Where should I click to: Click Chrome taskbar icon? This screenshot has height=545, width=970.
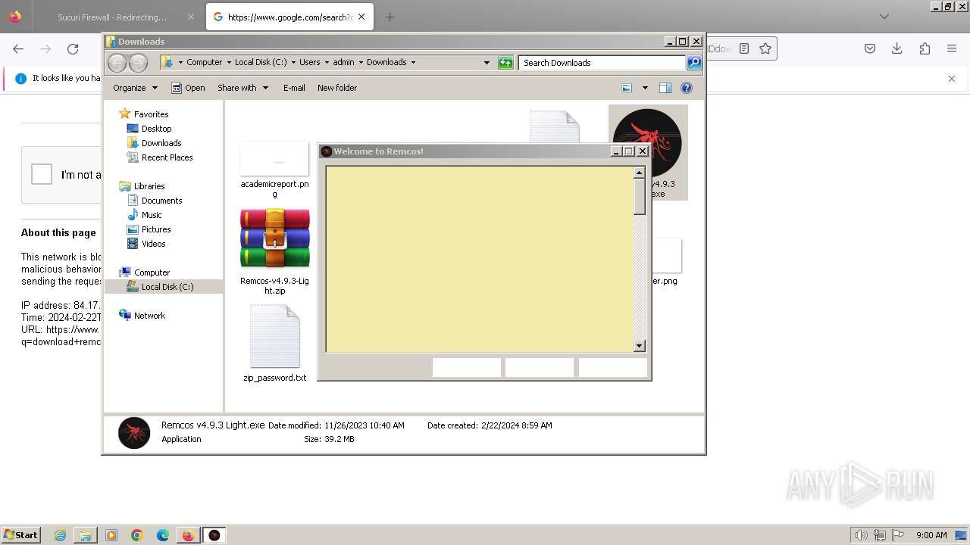(137, 535)
